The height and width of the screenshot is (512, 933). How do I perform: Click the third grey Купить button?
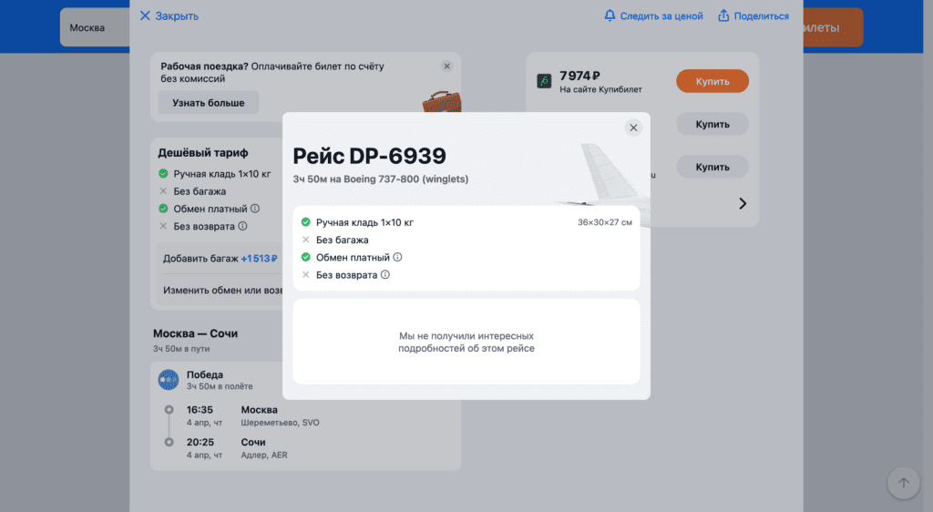coord(713,167)
